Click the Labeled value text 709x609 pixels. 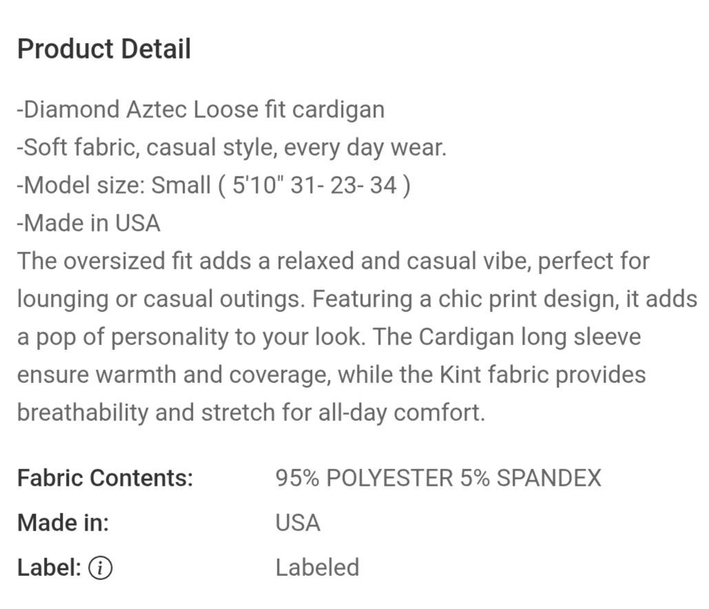318,568
